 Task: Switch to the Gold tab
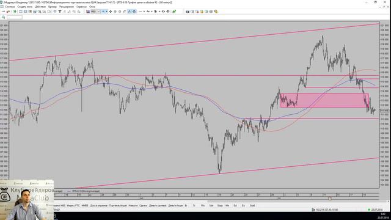point(252,205)
